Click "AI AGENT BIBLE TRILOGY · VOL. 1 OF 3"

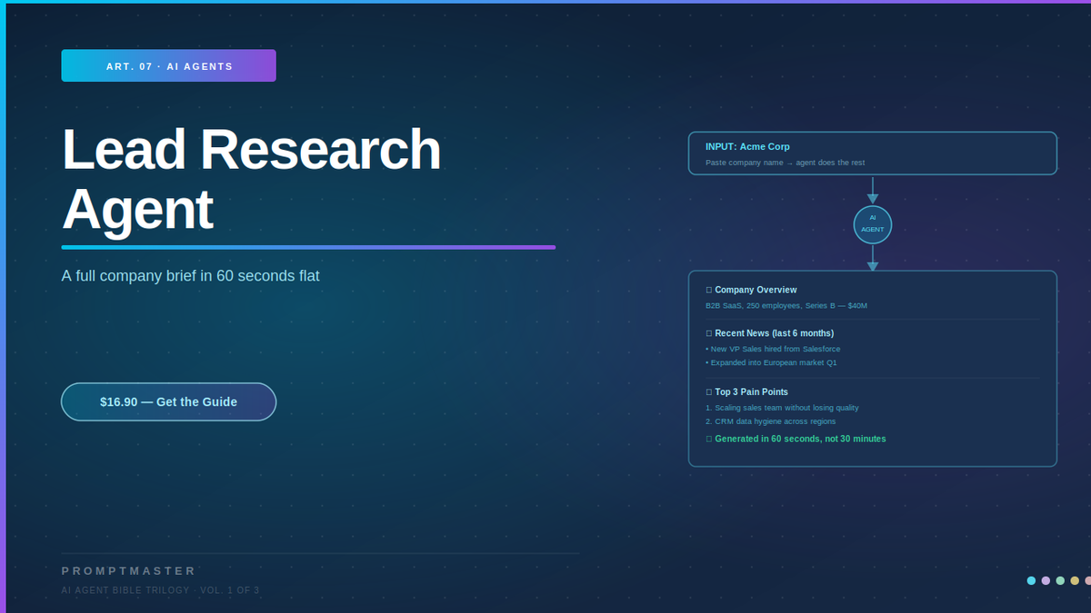click(160, 590)
